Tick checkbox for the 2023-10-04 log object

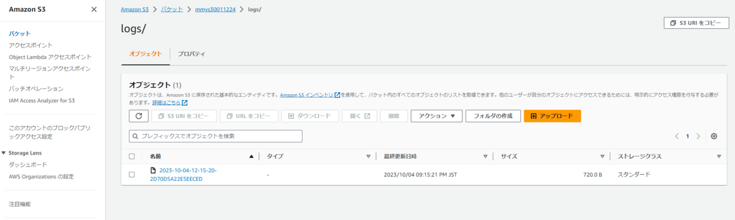click(132, 174)
